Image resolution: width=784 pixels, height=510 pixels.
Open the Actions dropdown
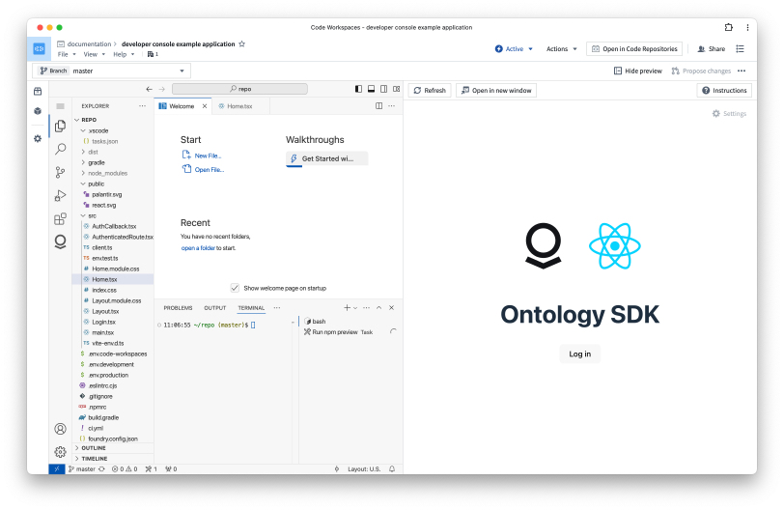tap(562, 49)
